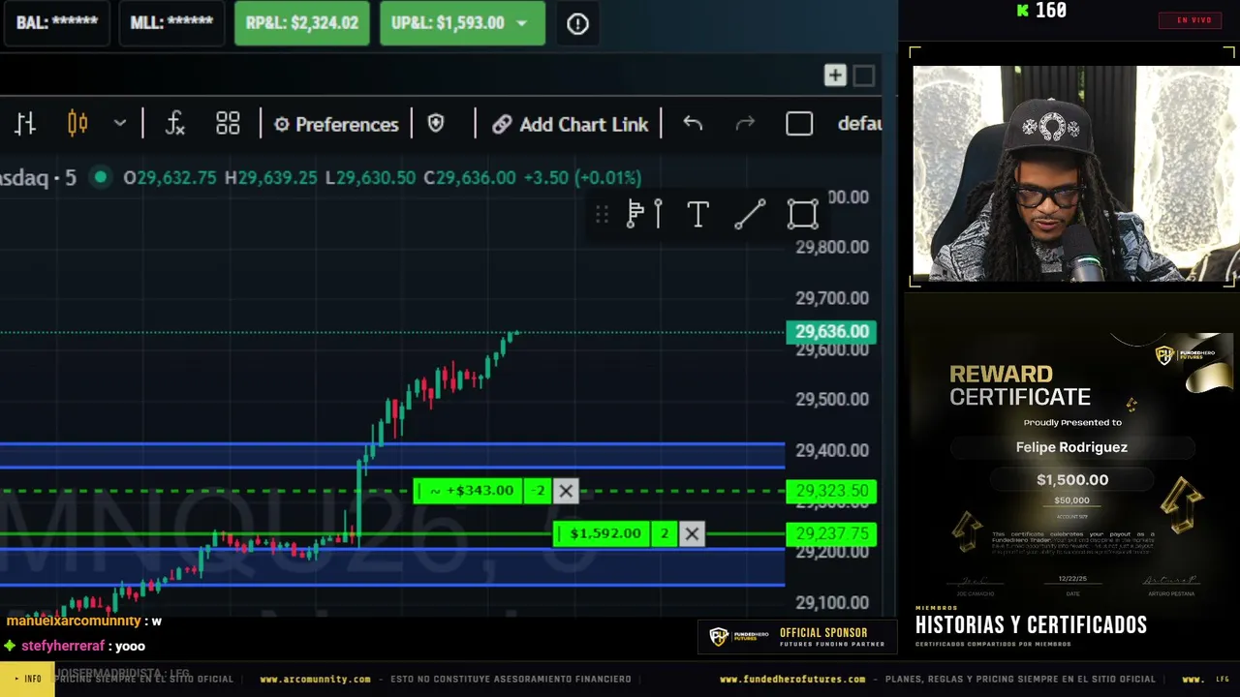1240x697 pixels.
Task: Grab the drawing toolbar drag handle
Action: pyautogui.click(x=602, y=214)
